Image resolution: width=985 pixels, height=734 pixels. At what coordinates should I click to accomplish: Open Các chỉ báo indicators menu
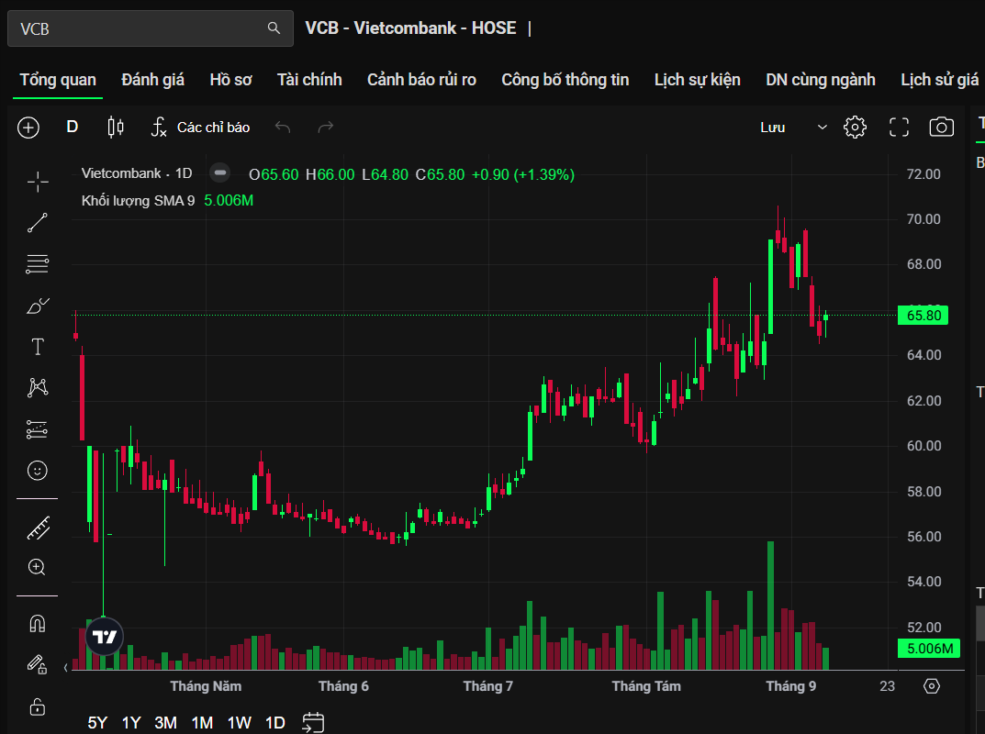click(x=201, y=127)
